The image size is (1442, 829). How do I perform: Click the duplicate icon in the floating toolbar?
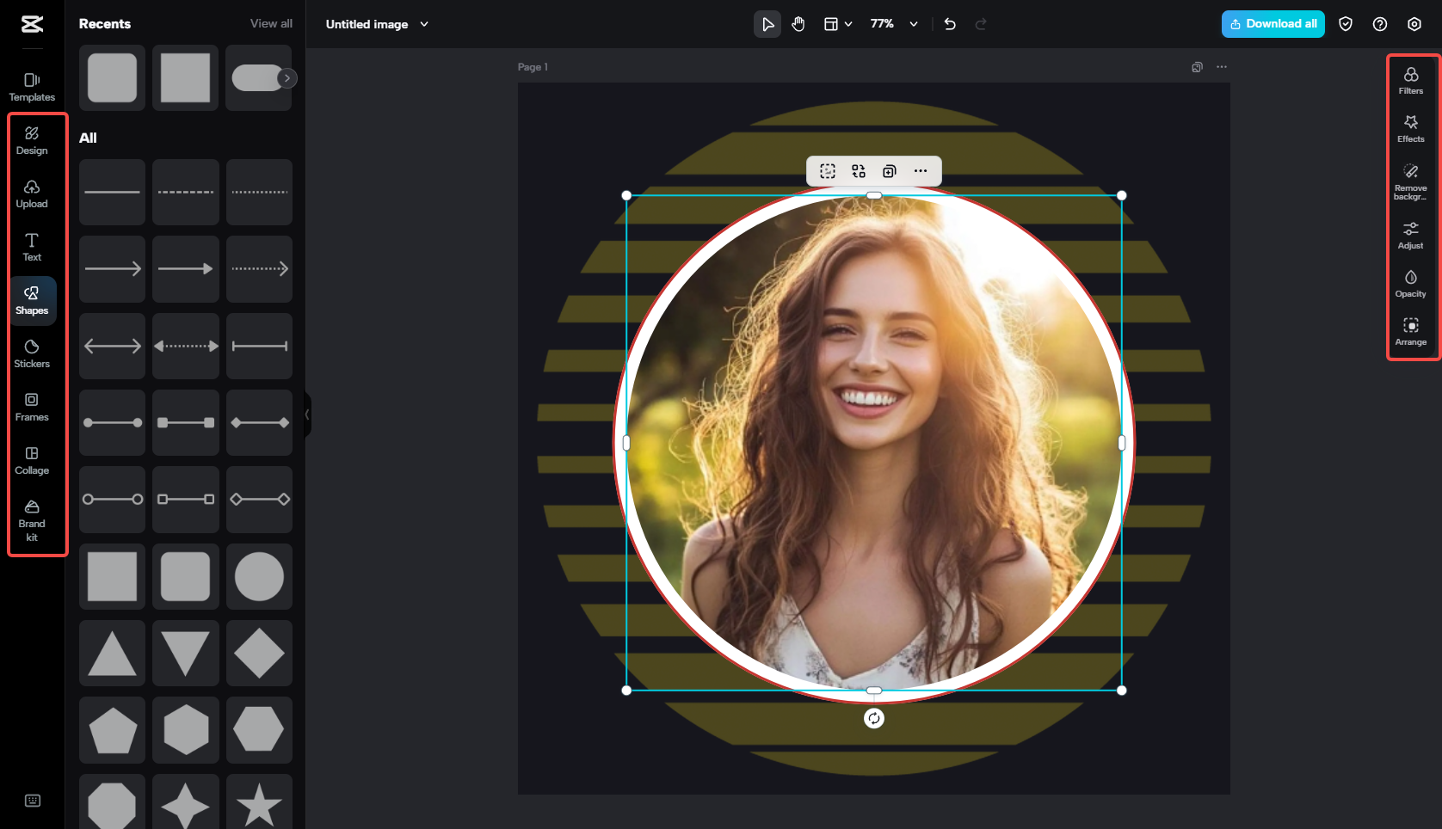click(x=889, y=171)
